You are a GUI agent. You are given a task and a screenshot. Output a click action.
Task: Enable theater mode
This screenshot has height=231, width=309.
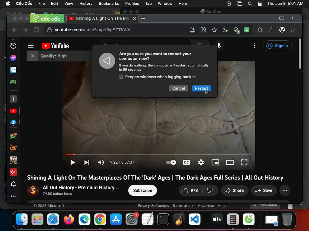(x=230, y=162)
